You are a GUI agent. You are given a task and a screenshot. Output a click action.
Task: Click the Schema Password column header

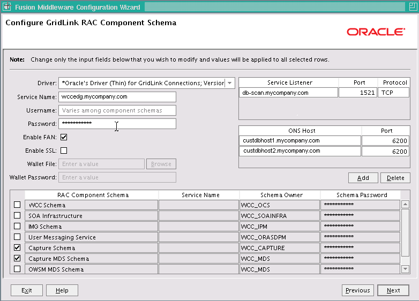(361, 195)
